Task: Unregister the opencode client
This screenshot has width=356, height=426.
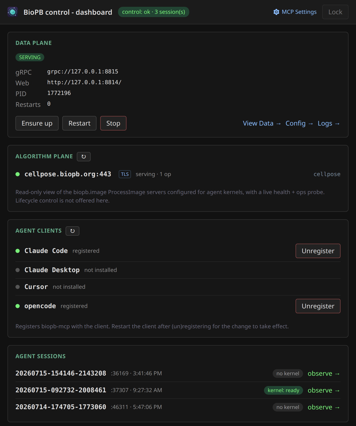Action: click(x=318, y=306)
